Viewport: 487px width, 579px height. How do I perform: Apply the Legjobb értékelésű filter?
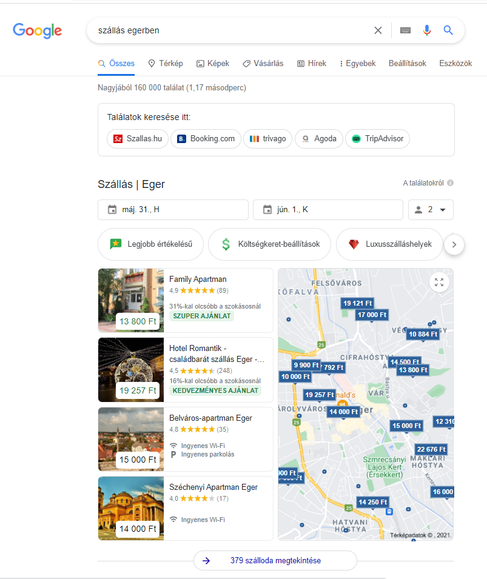[x=151, y=244]
